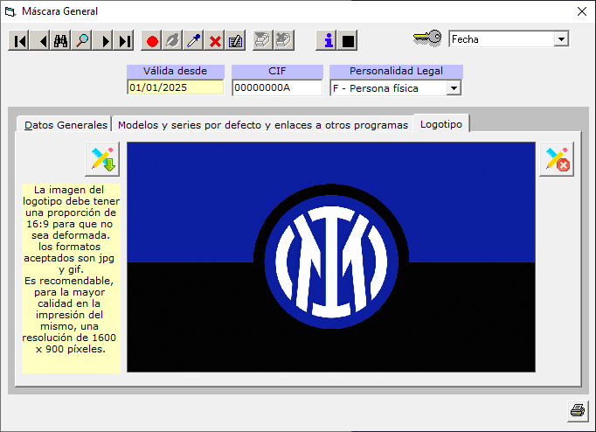Click the red circle new record icon

coord(152,41)
